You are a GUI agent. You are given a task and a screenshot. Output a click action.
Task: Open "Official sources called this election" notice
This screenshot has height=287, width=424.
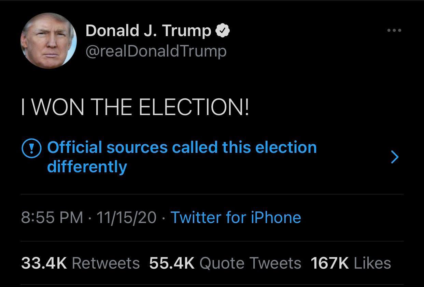[182, 147]
